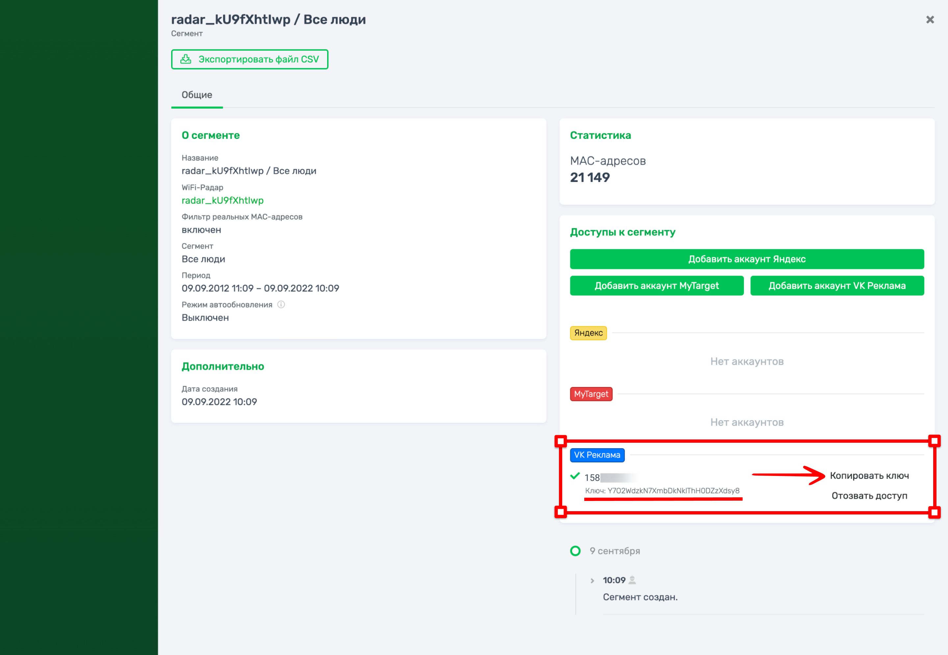Click Добавить аккаунт Яндекс button
Viewport: 948px width, 655px height.
click(x=747, y=259)
